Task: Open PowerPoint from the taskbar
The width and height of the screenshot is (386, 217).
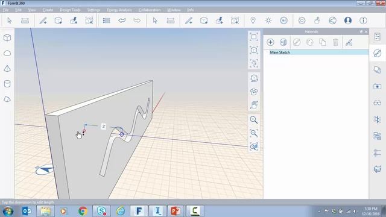Action: 176,211
